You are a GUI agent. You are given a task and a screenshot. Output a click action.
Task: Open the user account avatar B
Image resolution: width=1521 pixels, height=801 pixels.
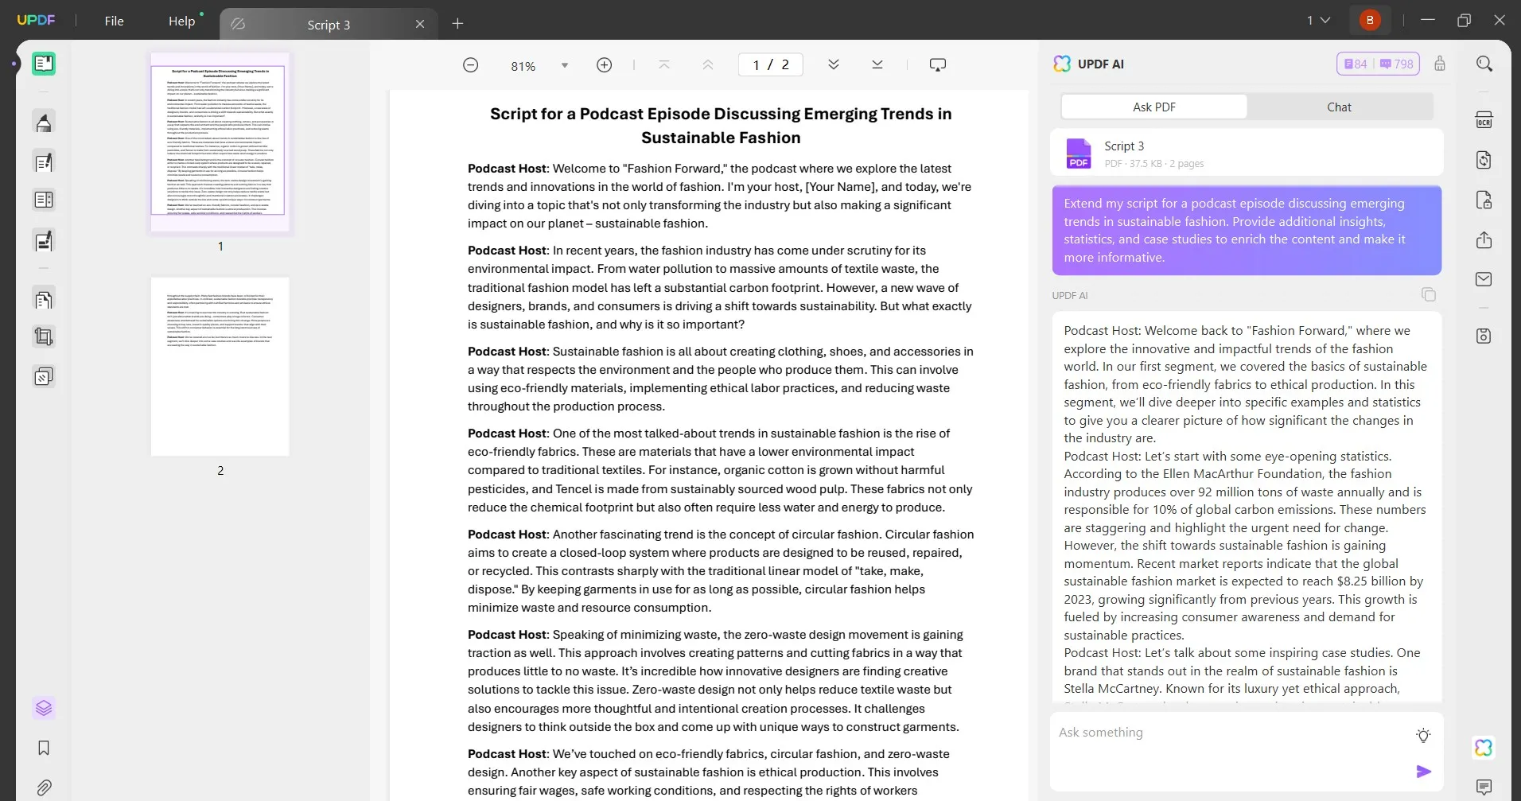[1370, 20]
